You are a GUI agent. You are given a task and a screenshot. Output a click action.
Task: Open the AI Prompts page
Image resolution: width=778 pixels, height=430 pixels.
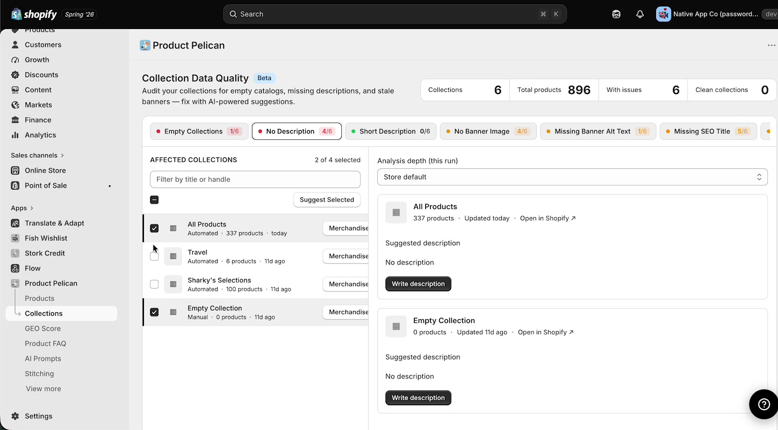tap(43, 359)
